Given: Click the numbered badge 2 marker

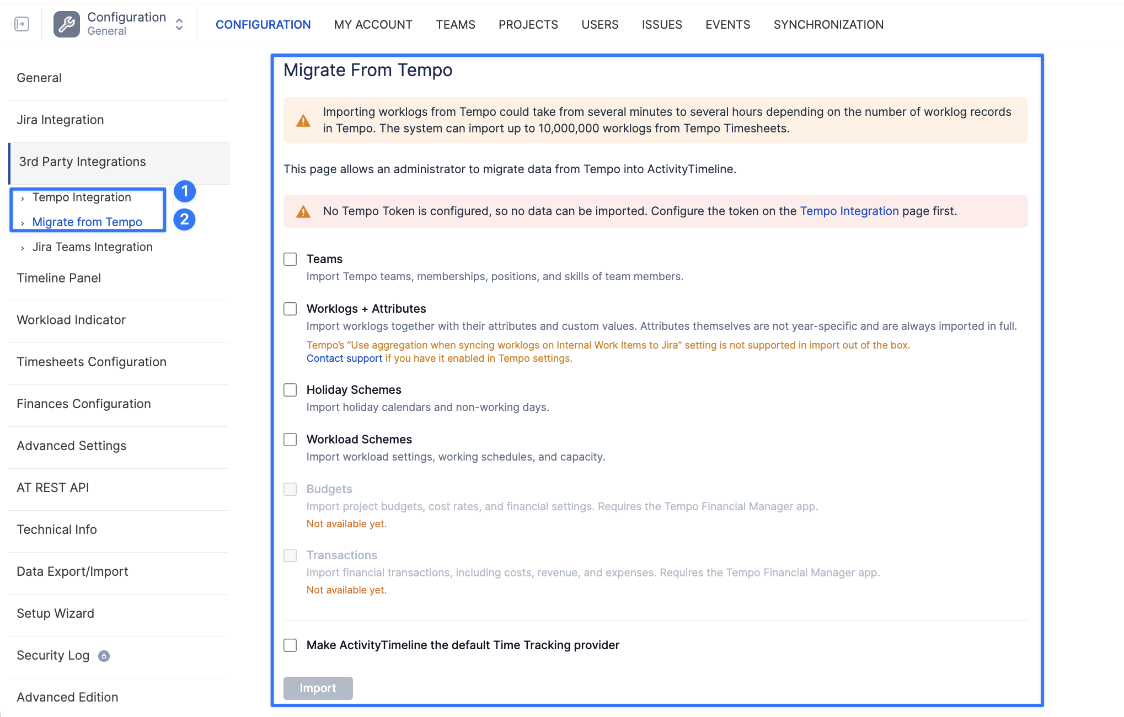Looking at the screenshot, I should (185, 220).
